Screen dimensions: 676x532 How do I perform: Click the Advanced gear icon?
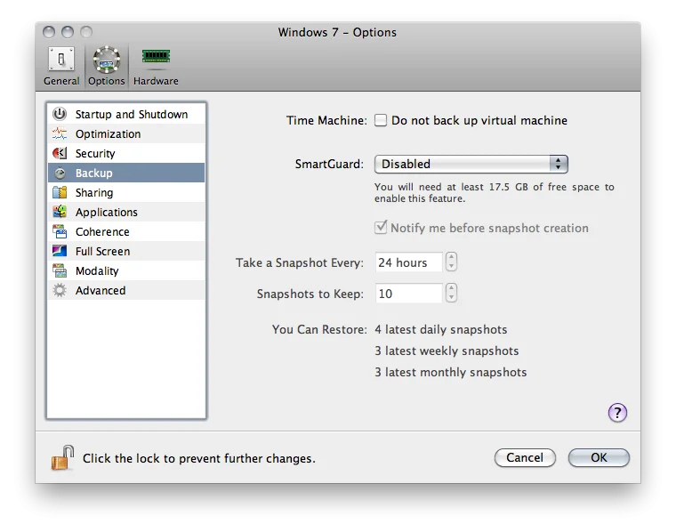point(60,290)
